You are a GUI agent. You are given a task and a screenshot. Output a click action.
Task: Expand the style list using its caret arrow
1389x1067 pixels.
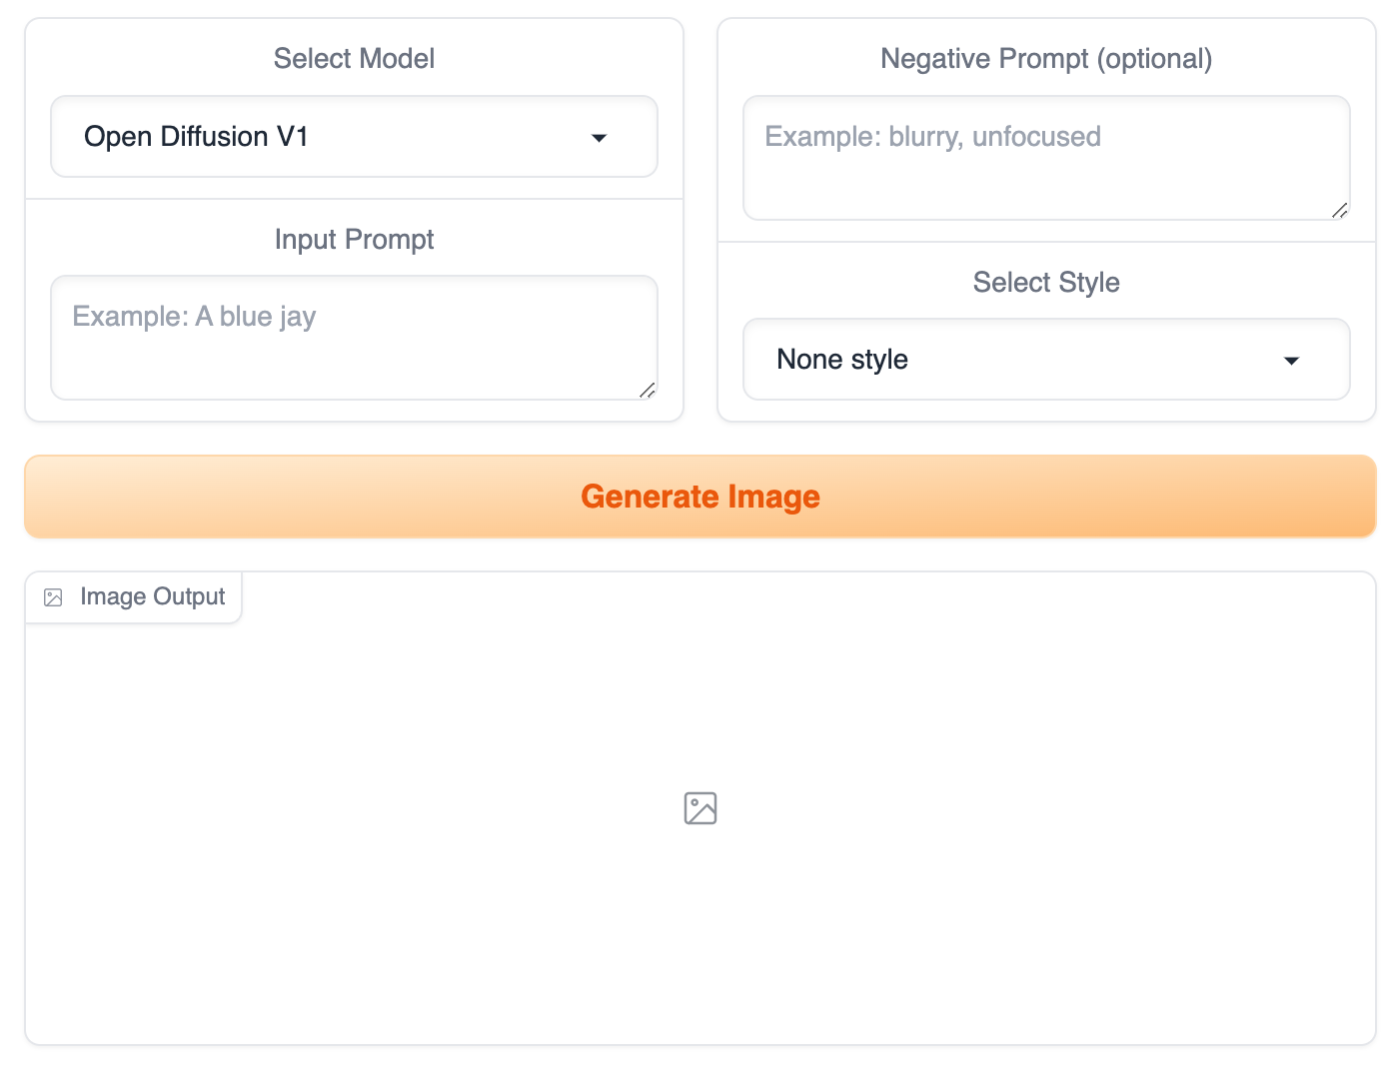click(1292, 361)
